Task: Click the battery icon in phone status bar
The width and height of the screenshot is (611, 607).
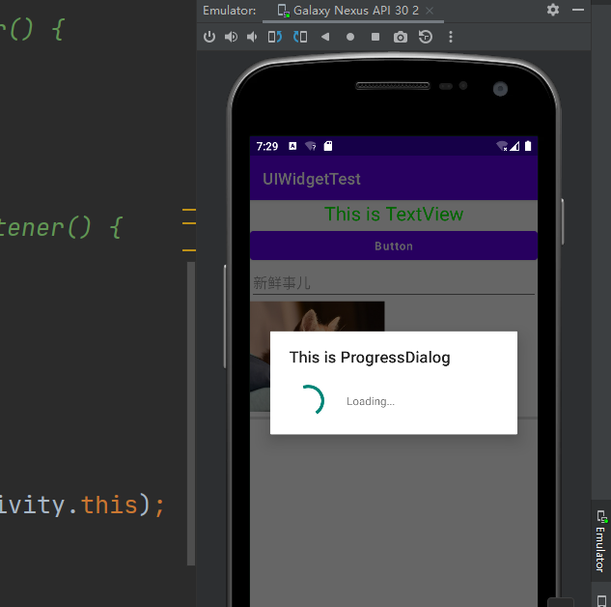Action: coord(528,146)
